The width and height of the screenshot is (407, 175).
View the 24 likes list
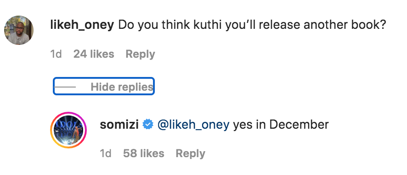coord(94,54)
